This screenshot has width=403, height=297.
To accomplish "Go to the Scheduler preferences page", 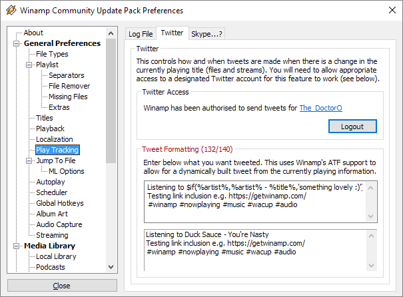I will point(51,192).
